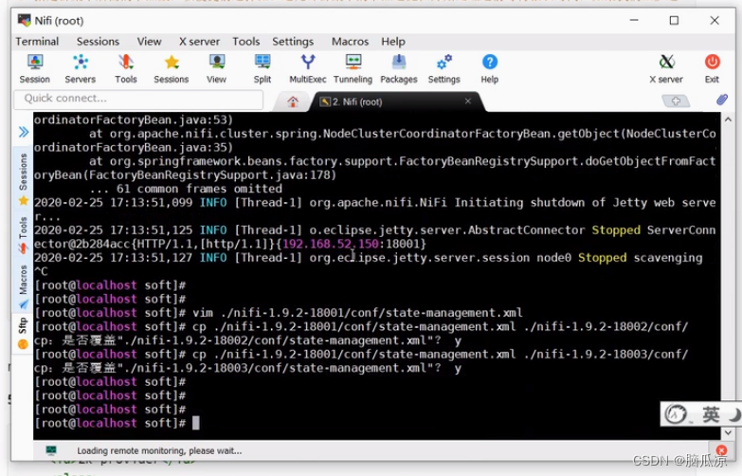Click the '... 61 common frames omitted' line

click(x=186, y=189)
